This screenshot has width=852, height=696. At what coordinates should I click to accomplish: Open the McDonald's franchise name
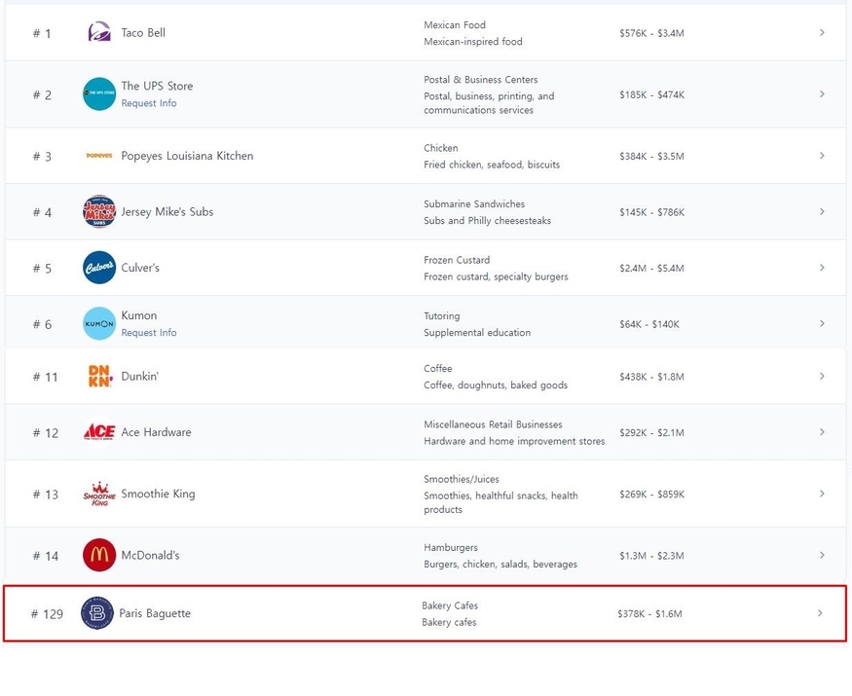(151, 555)
